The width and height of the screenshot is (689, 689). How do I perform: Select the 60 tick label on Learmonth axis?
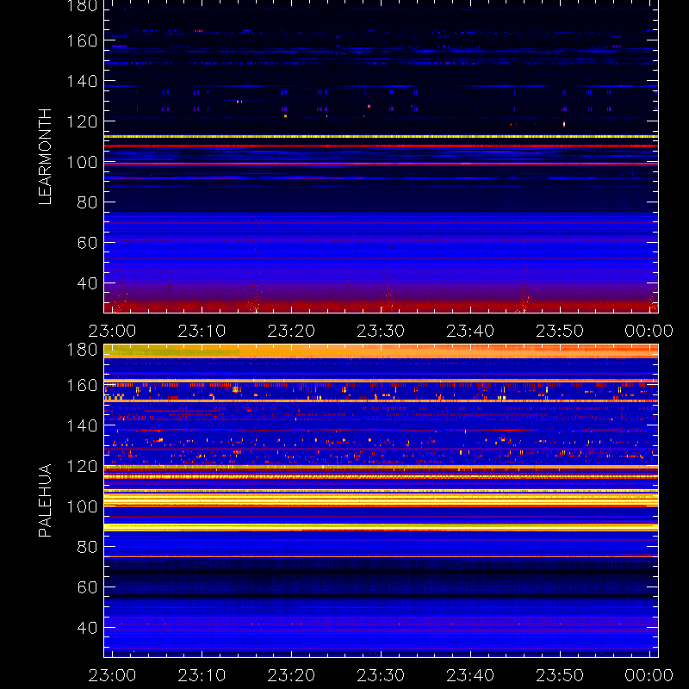coord(87,243)
